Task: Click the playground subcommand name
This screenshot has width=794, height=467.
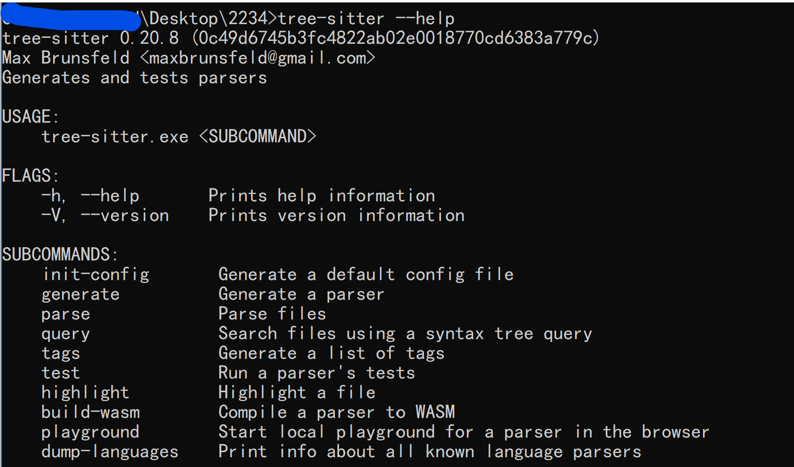Action: 91,432
